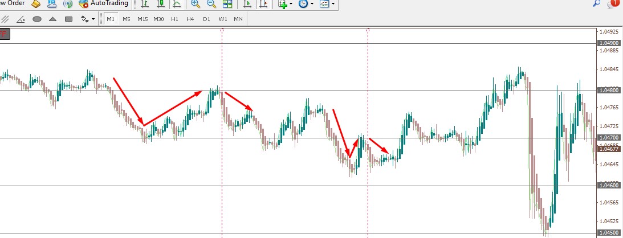This screenshot has height=238, width=623.
Task: Toggle chart shift from right border
Action: pyautogui.click(x=263, y=4)
